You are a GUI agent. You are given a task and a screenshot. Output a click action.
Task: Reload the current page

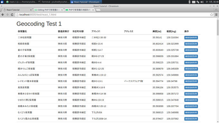[x=12, y=15]
